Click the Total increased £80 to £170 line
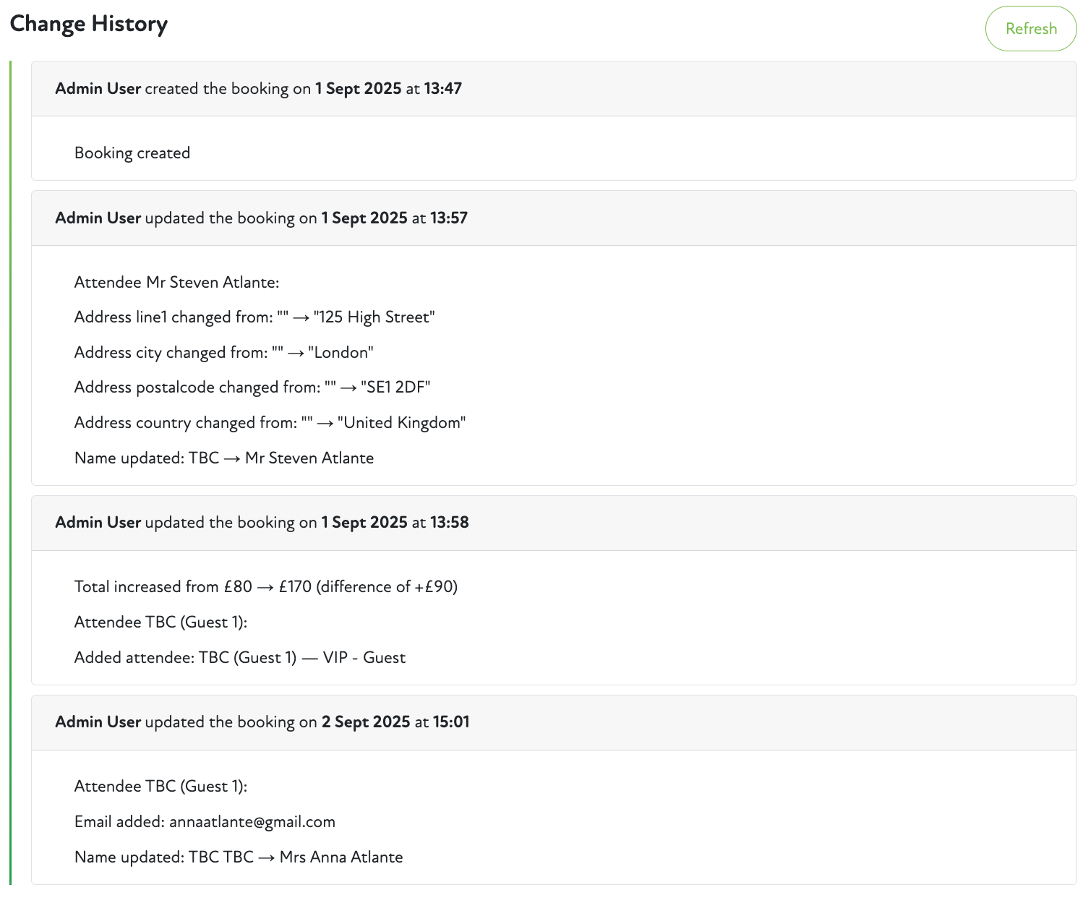This screenshot has height=903, width=1088. coord(266,587)
